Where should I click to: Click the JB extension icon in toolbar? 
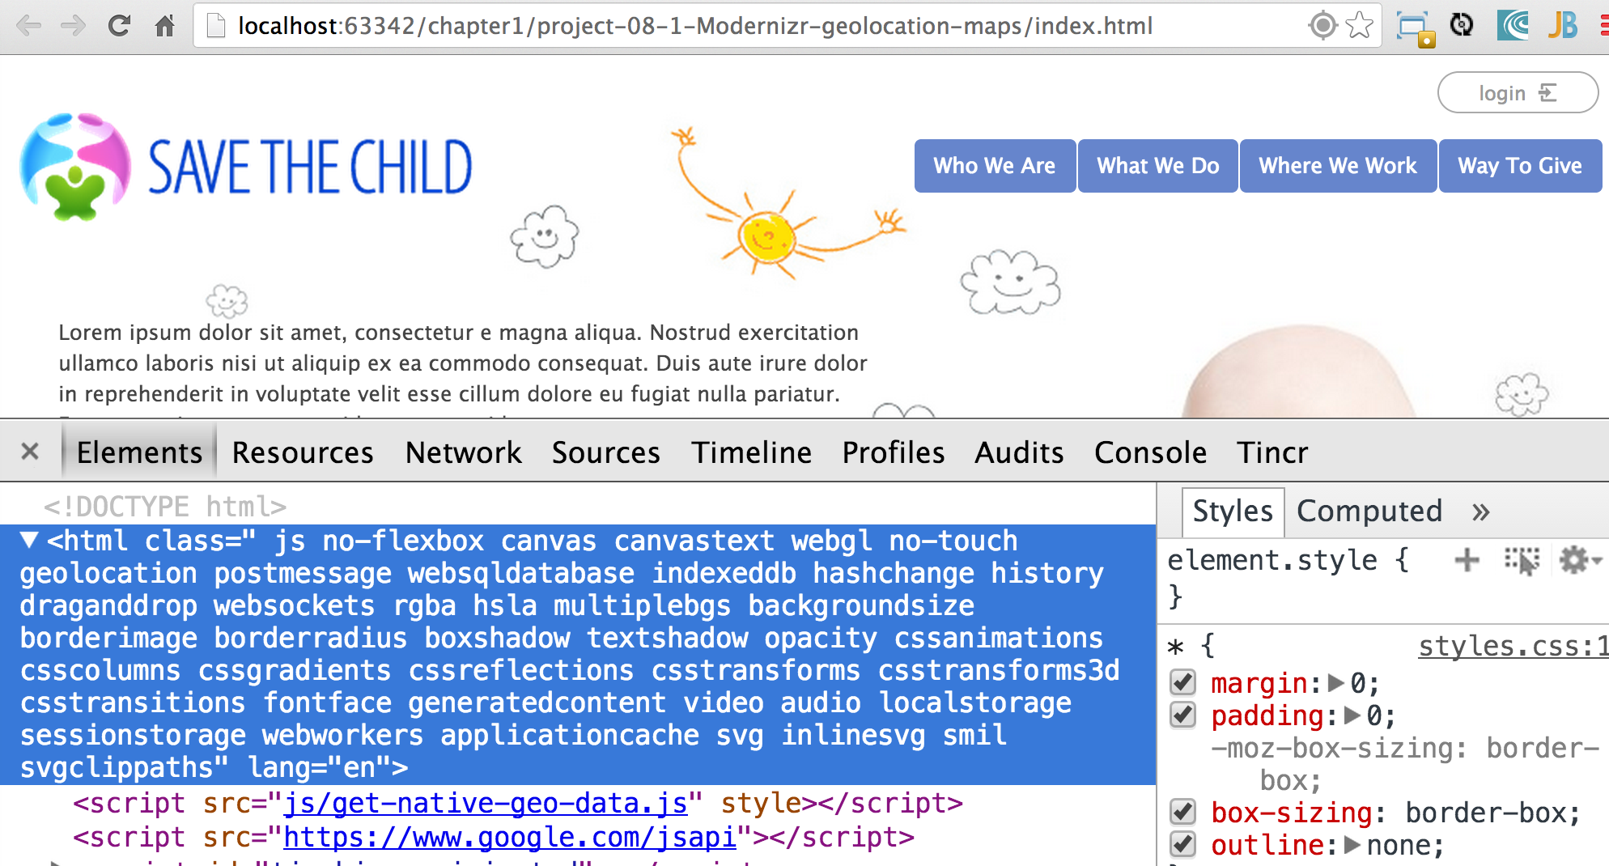pos(1563,26)
